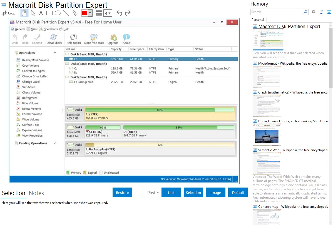Switch to the Selection tab
This screenshot has height=225, width=333.
tap(14, 193)
